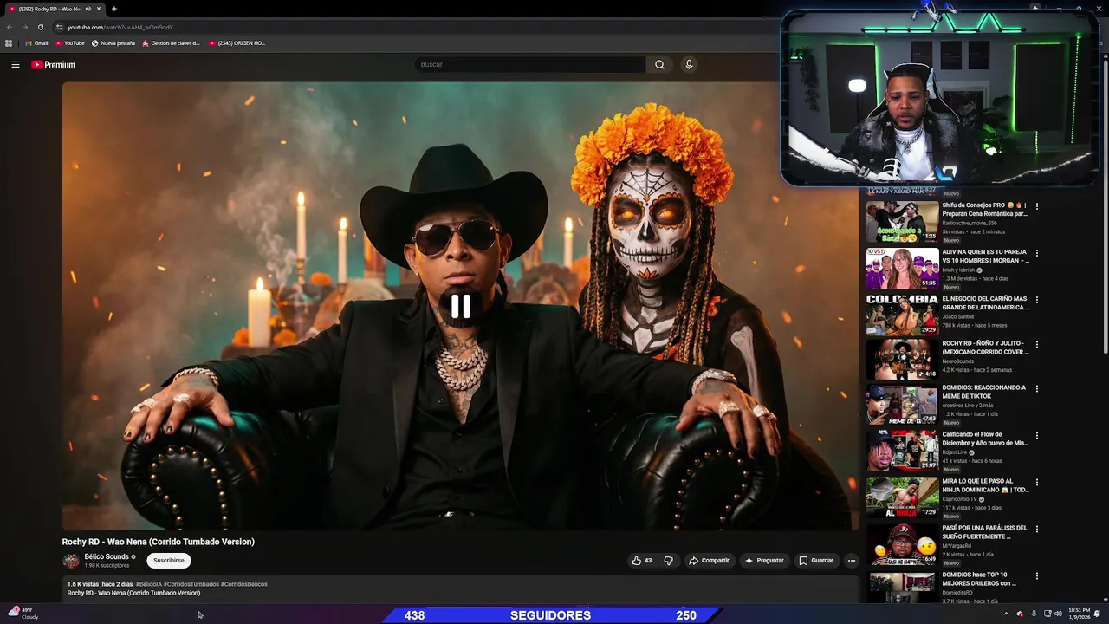The width and height of the screenshot is (1109, 624).
Task: Open Calificando el Flow de Diciembre title
Action: point(985,439)
